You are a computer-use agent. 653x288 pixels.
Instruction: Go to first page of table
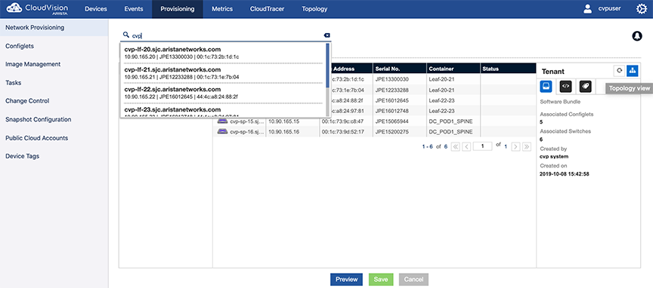[456, 146]
